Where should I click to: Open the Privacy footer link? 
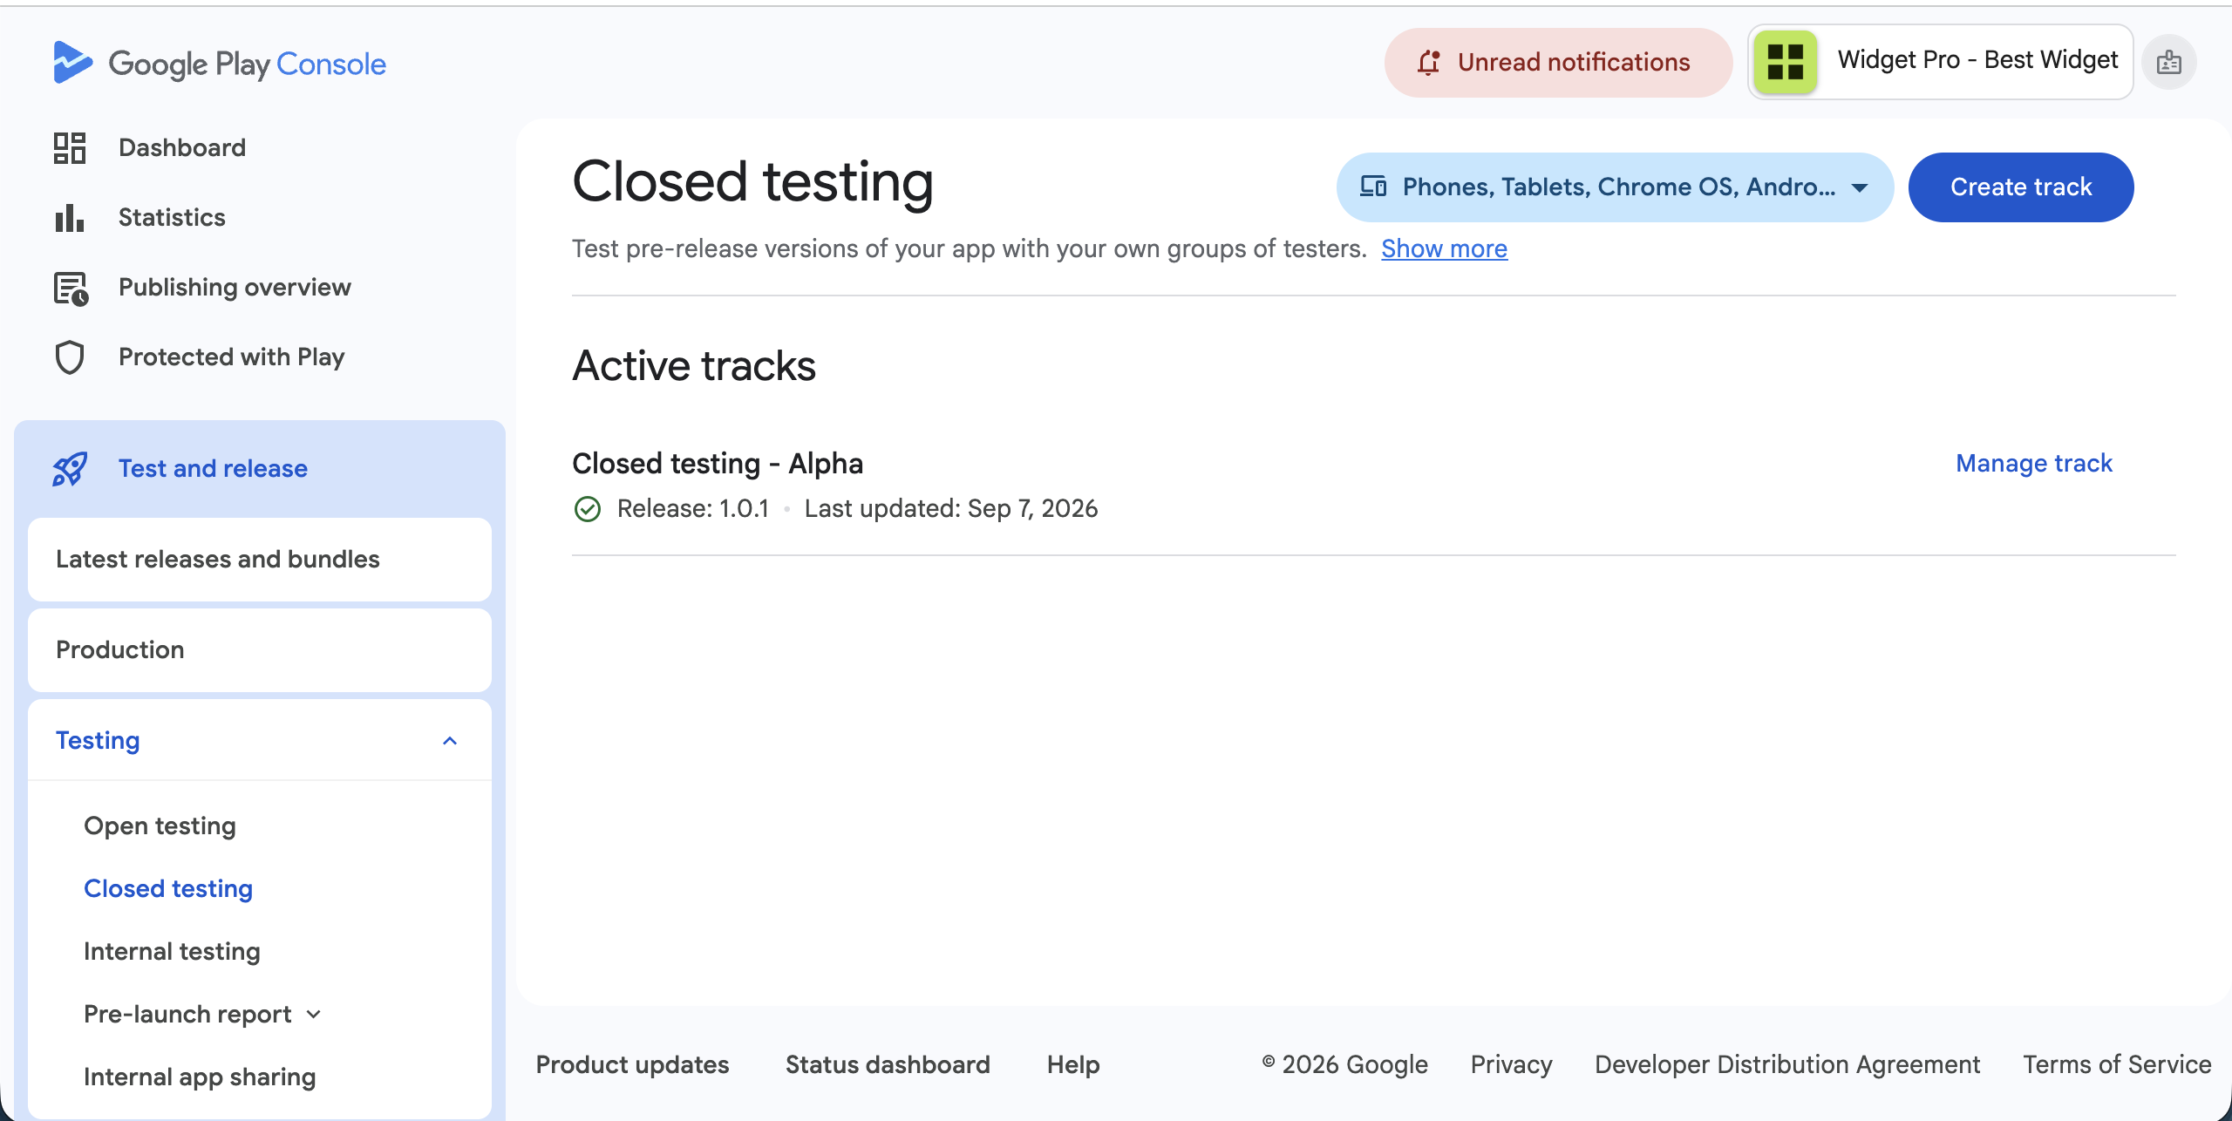(x=1511, y=1065)
